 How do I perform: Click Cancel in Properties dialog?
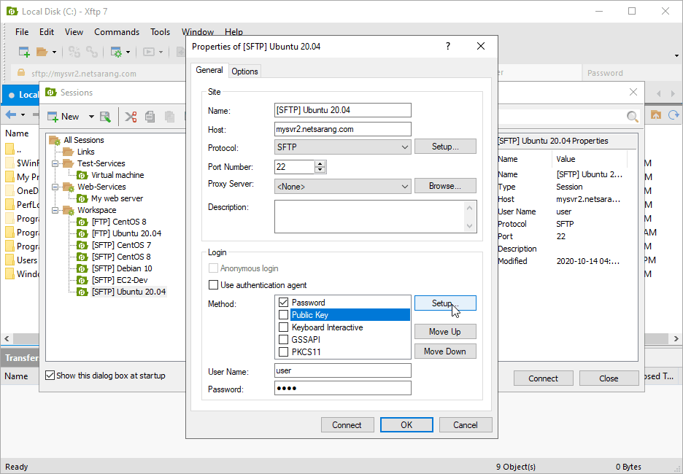(466, 425)
